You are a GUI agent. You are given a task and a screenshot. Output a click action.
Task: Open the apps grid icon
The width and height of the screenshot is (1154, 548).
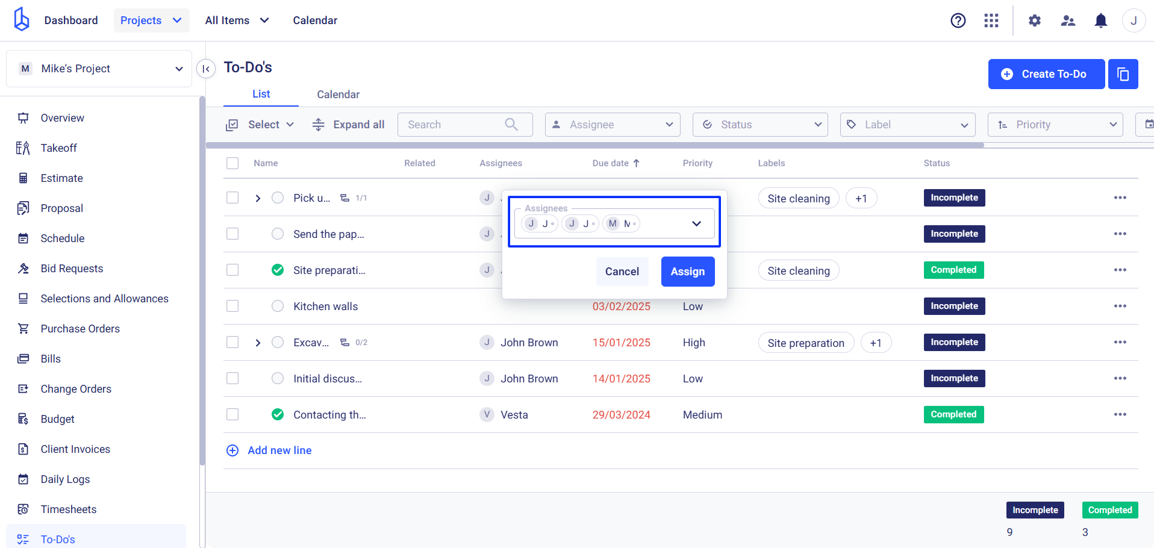[991, 20]
